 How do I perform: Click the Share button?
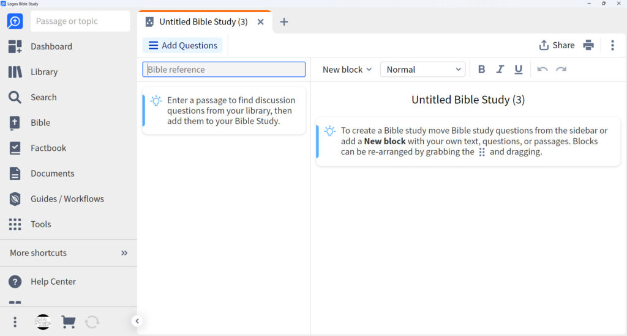(557, 45)
